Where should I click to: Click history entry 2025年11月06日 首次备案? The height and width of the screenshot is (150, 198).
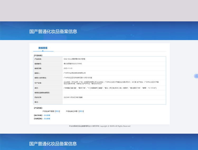tap(73, 97)
